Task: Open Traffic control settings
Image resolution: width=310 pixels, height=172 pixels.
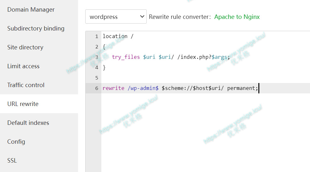Action: pyautogui.click(x=26, y=85)
